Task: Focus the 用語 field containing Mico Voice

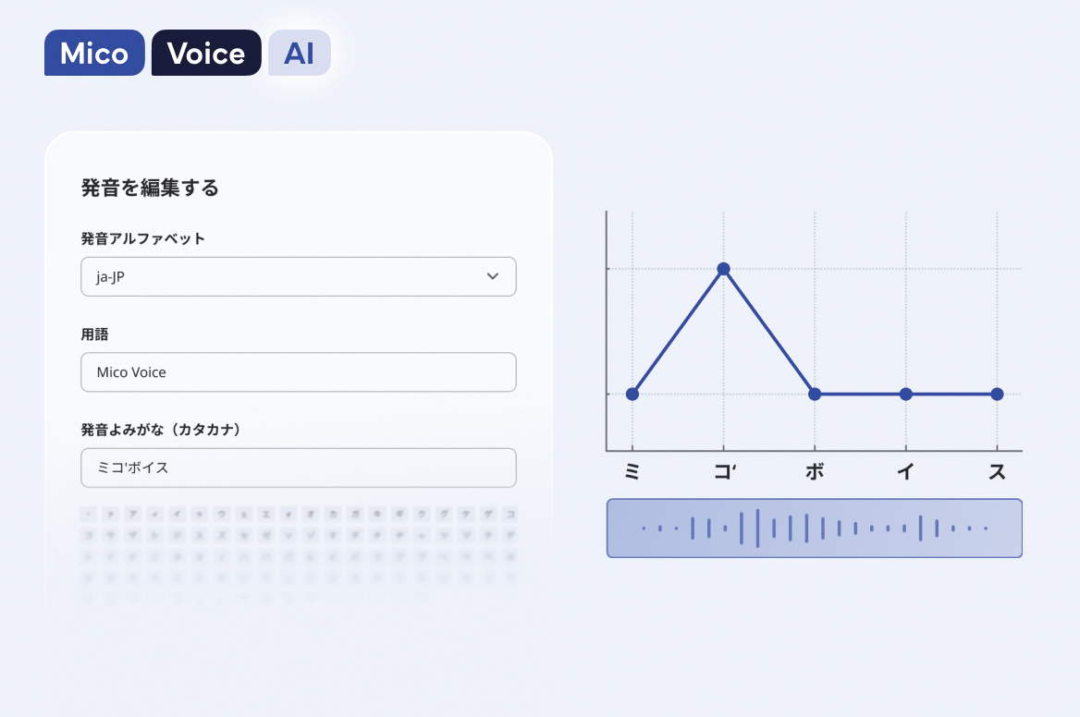Action: [x=298, y=372]
